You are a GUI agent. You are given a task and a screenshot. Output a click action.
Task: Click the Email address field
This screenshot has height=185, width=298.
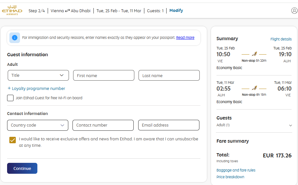point(169,125)
